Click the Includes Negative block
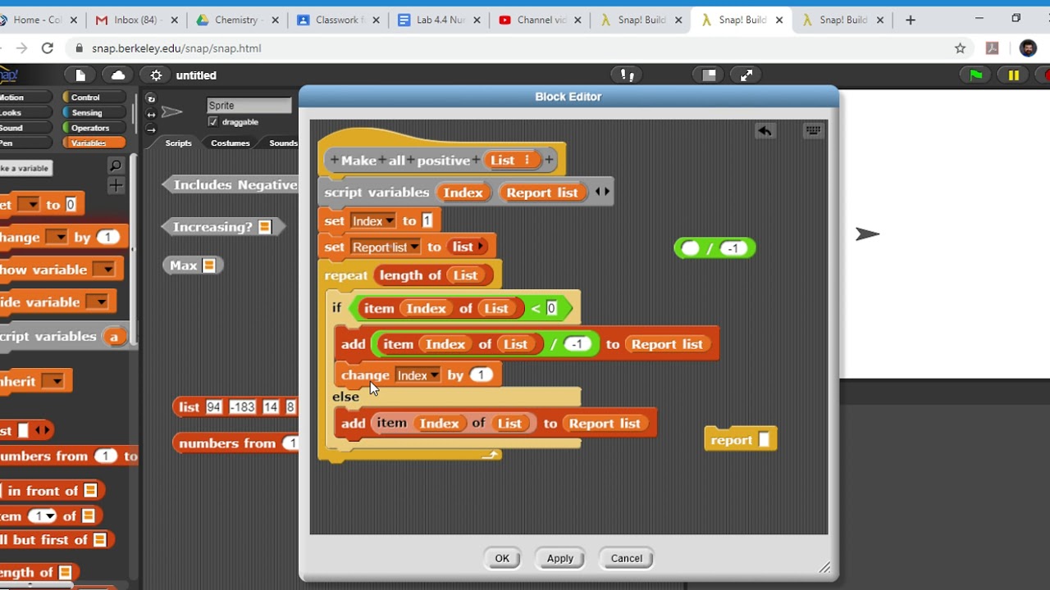The image size is (1050, 590). click(x=231, y=185)
